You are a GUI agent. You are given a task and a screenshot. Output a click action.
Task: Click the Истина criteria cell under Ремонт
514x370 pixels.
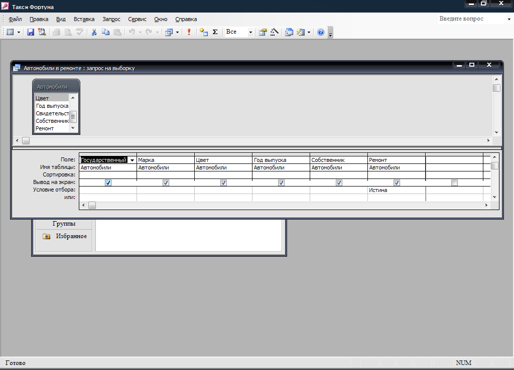[396, 191]
